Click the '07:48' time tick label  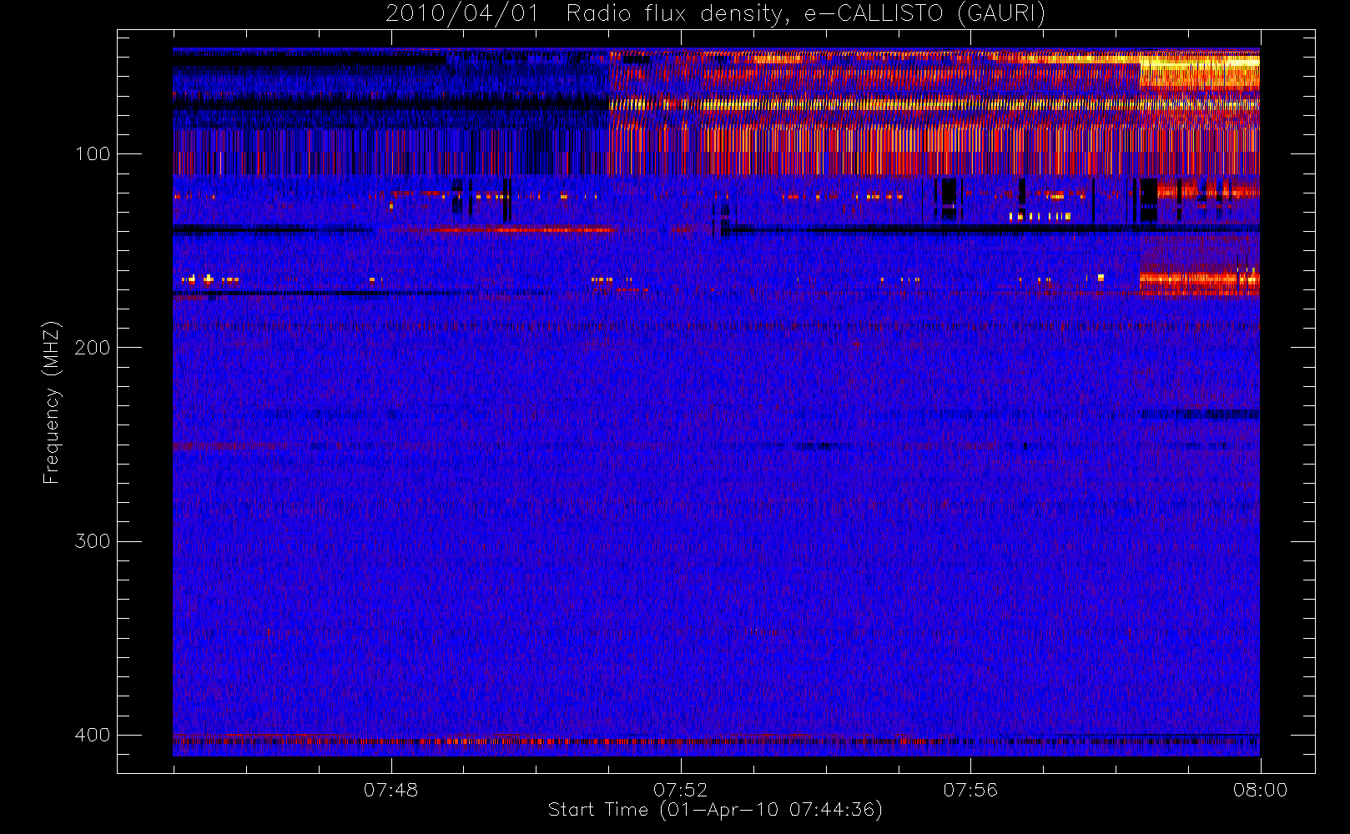(390, 790)
